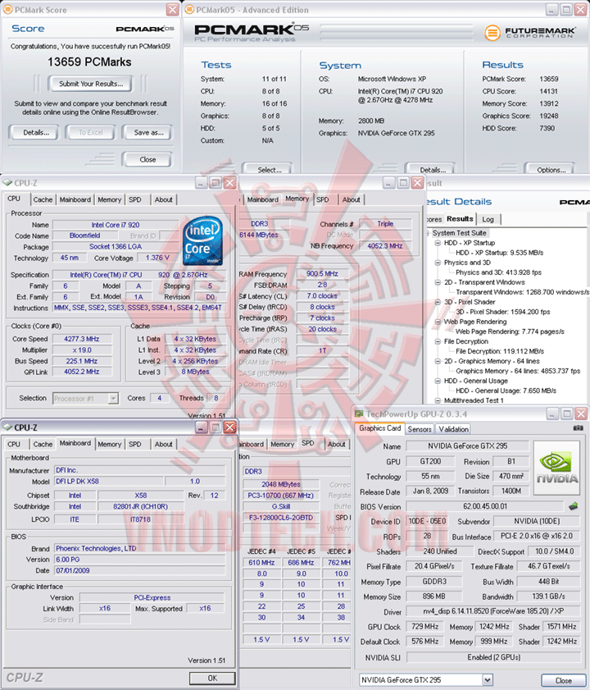Close the CPU-Z Mainboard window via X
The image size is (590, 690).
tap(229, 427)
